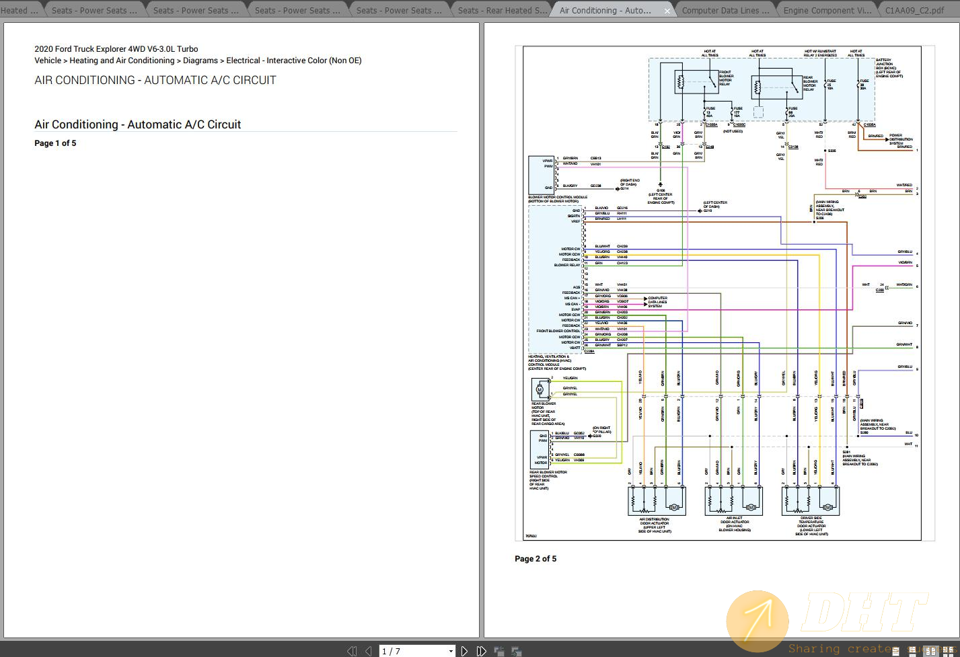Switch to the Seats - Rear Heated tab

[x=501, y=10]
